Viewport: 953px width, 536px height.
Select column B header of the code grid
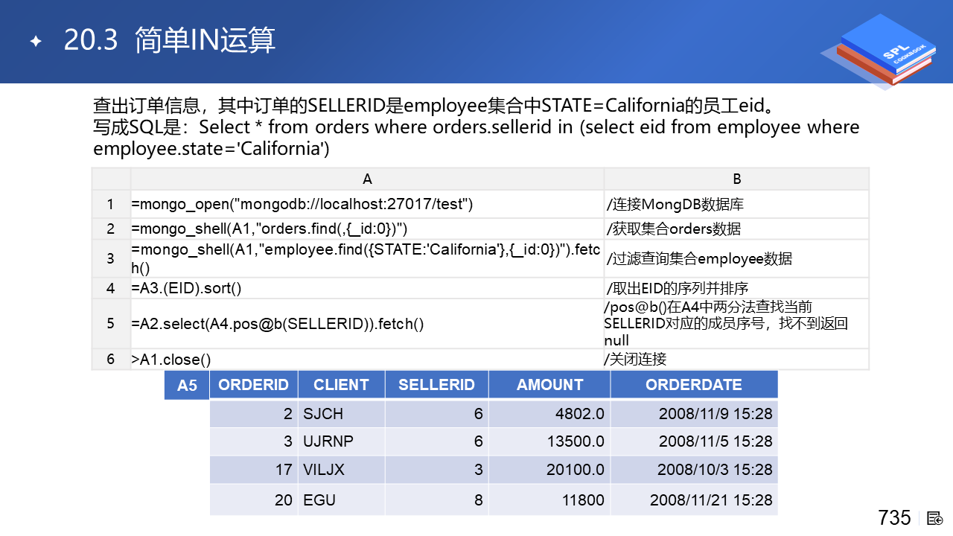(736, 179)
